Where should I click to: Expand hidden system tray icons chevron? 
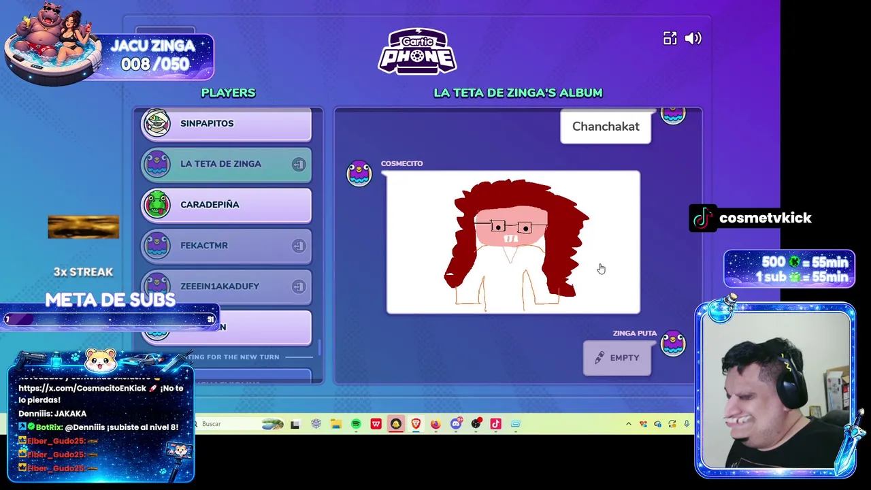(x=628, y=424)
